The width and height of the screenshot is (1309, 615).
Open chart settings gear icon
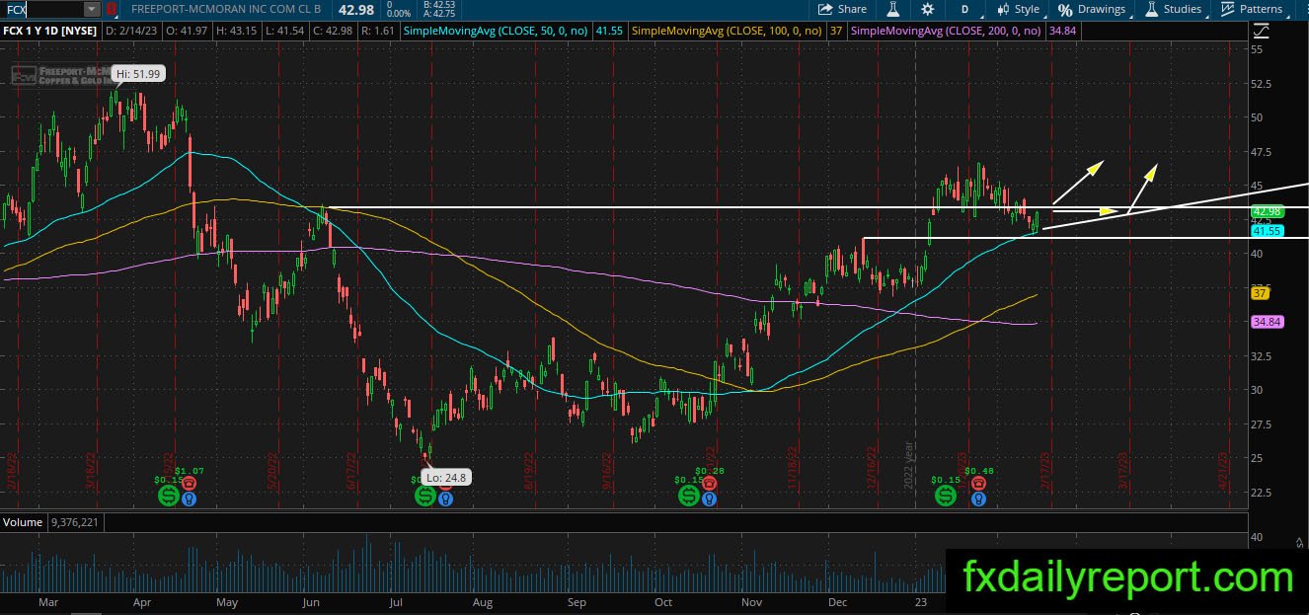click(x=928, y=9)
